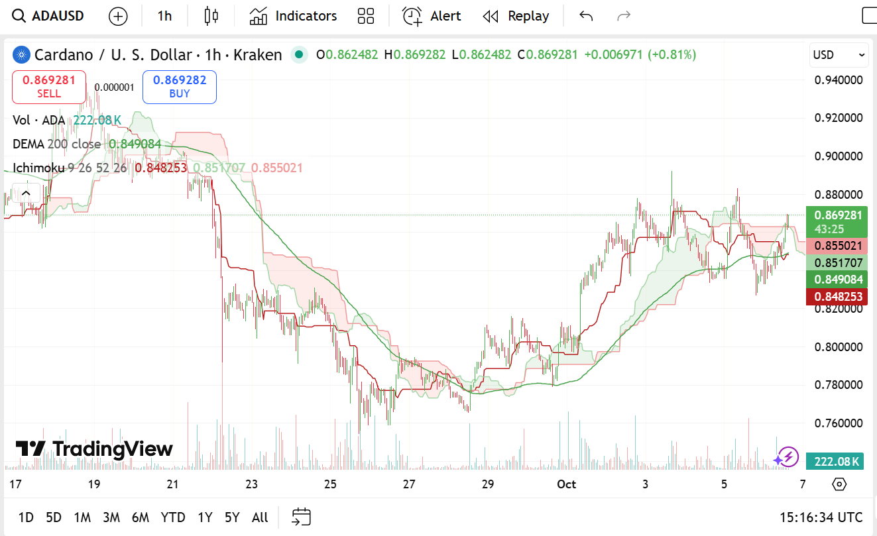Open the USD currency dropdown

pos(839,55)
